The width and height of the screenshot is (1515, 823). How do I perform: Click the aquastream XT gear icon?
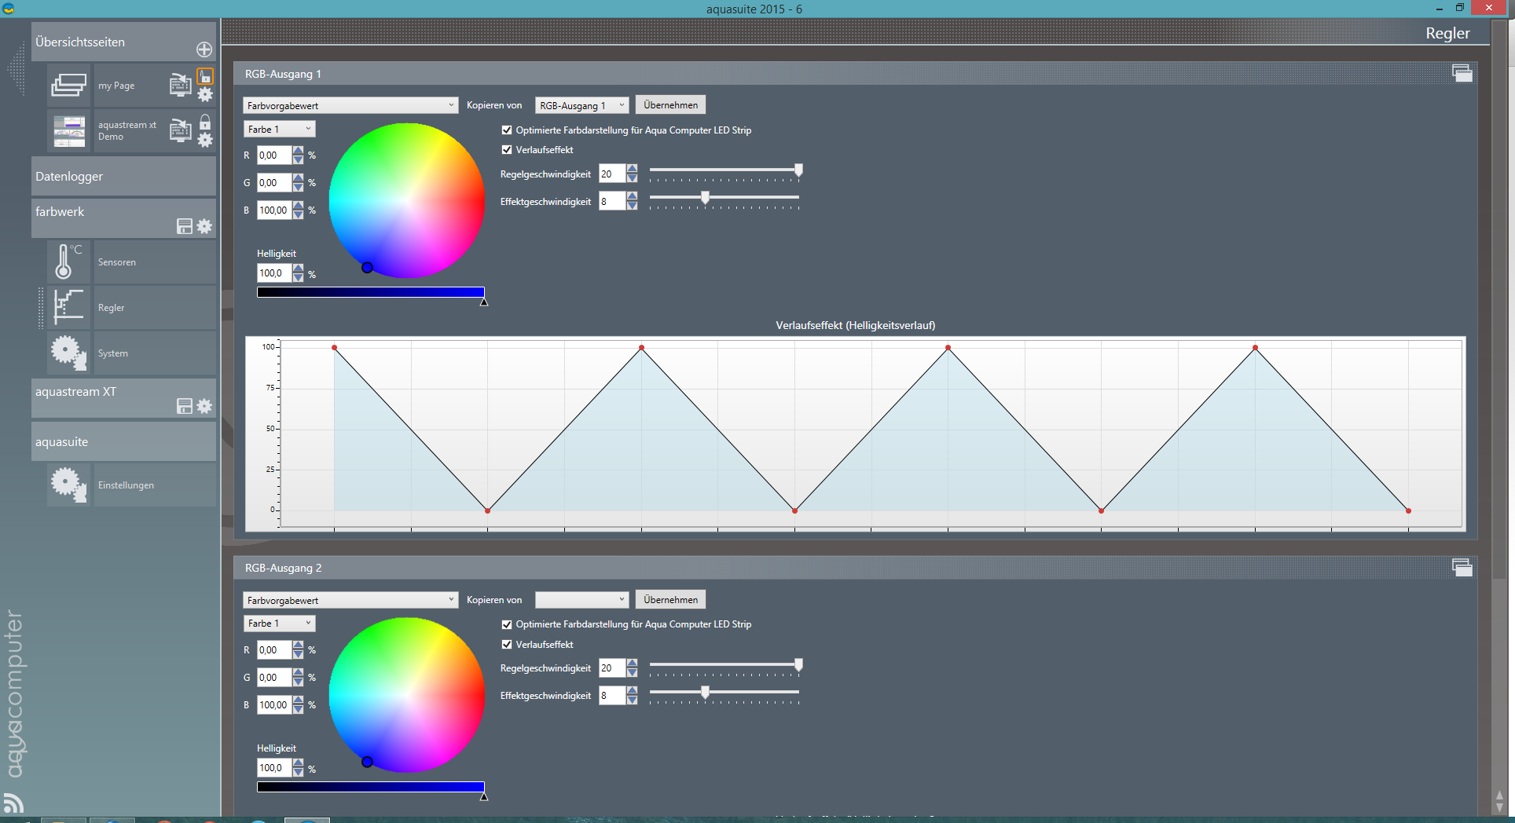(204, 406)
